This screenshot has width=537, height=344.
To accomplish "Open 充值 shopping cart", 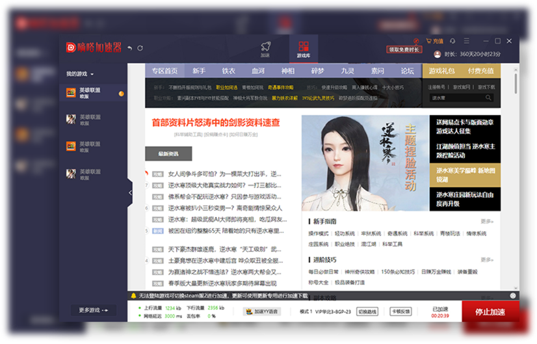I will pos(434,41).
